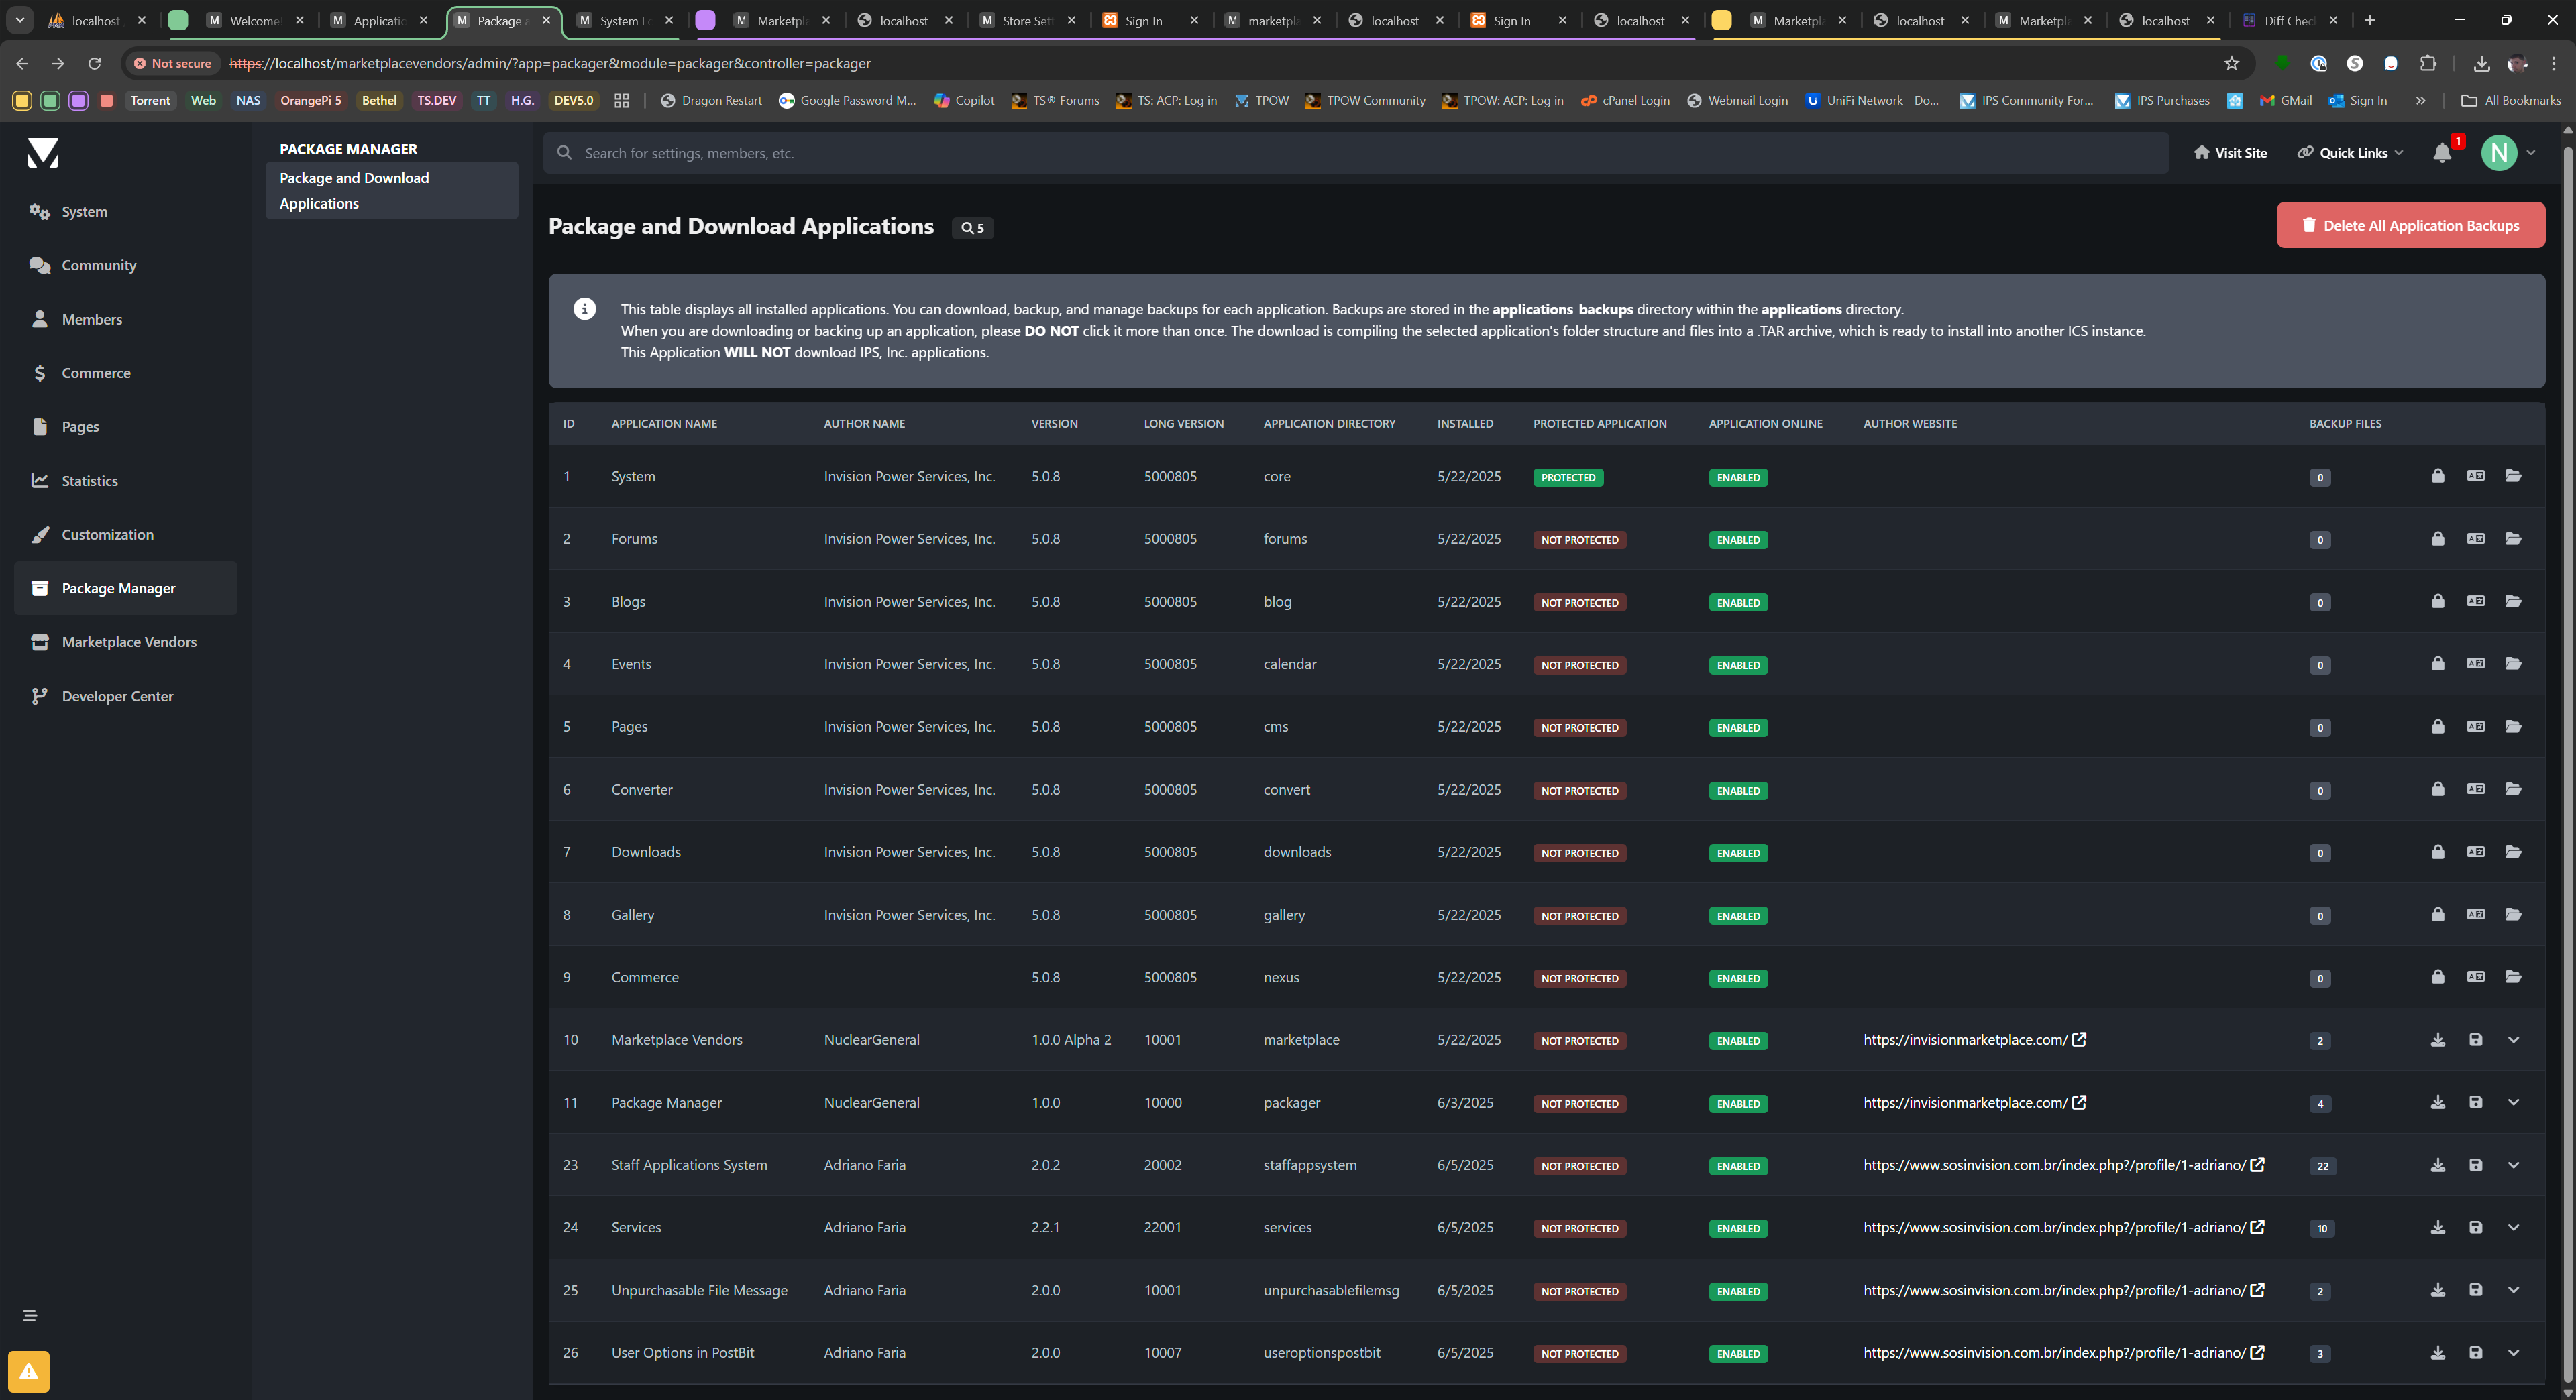Click lock icon in System row
Image resolution: width=2576 pixels, height=1400 pixels.
pos(2438,475)
